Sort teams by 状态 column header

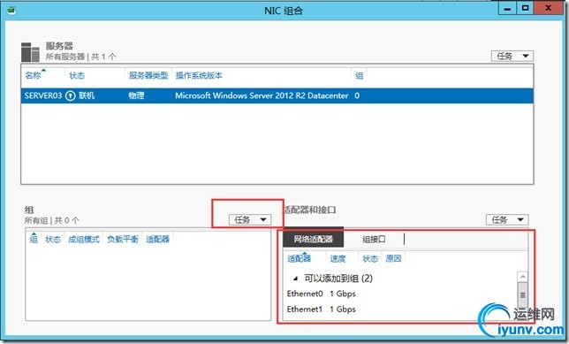[53, 239]
